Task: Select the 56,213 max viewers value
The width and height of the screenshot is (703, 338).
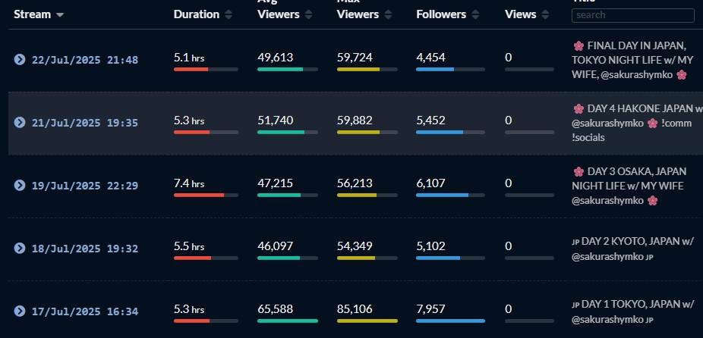Action: tap(355, 183)
